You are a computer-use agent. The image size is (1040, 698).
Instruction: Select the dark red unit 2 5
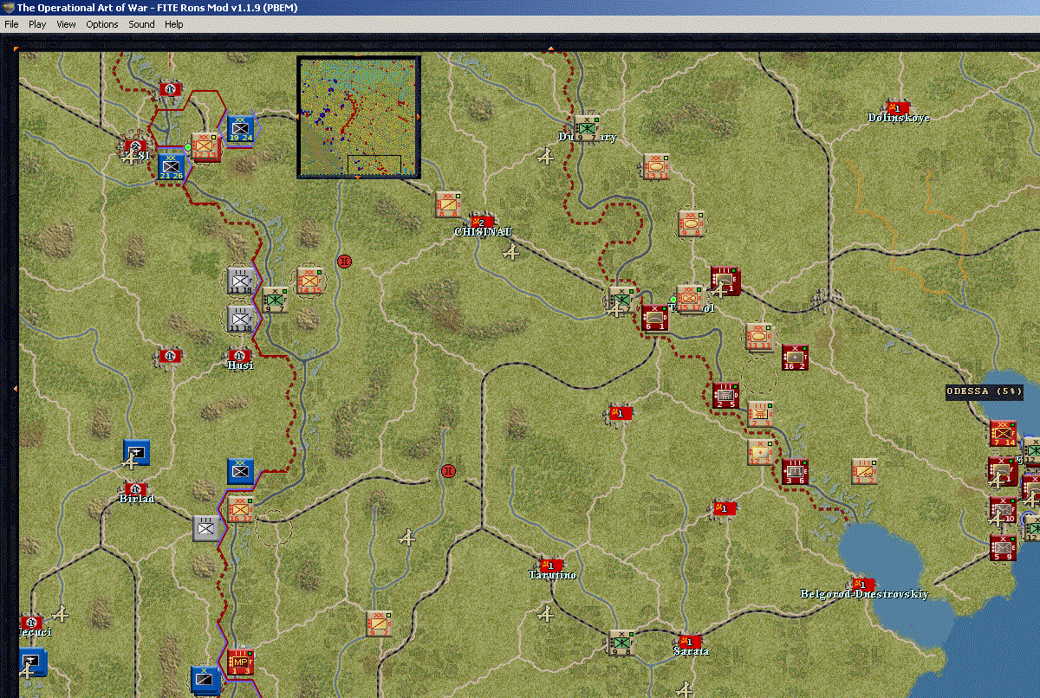click(725, 394)
